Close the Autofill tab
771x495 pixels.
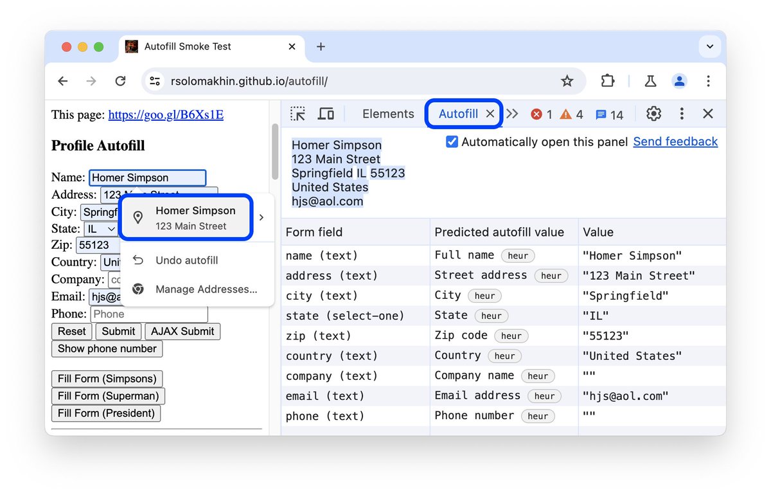pyautogui.click(x=490, y=114)
